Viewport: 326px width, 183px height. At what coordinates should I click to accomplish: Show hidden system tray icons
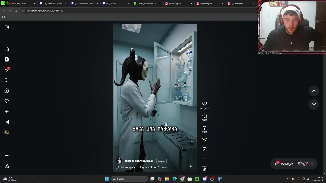click(288, 179)
